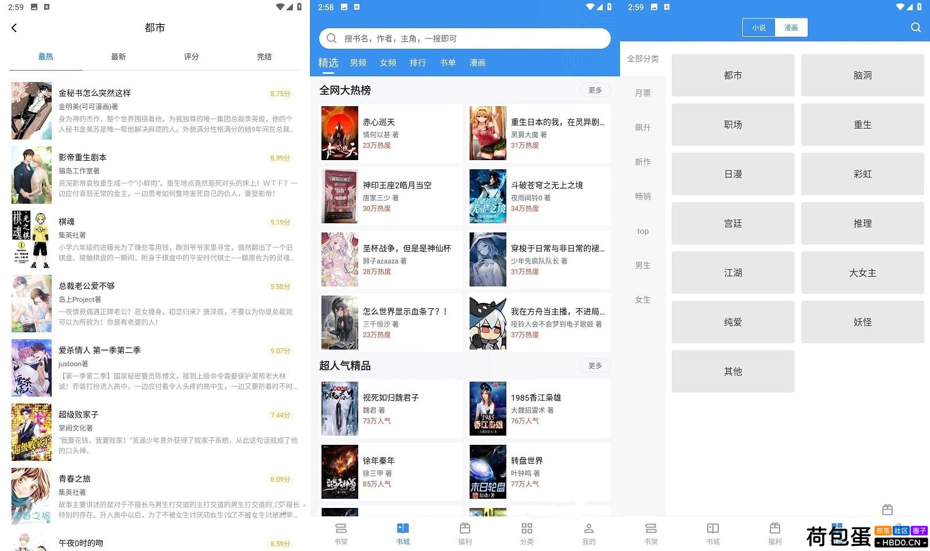Choose 日漫 category tile
Image resolution: width=930 pixels, height=551 pixels.
733,174
